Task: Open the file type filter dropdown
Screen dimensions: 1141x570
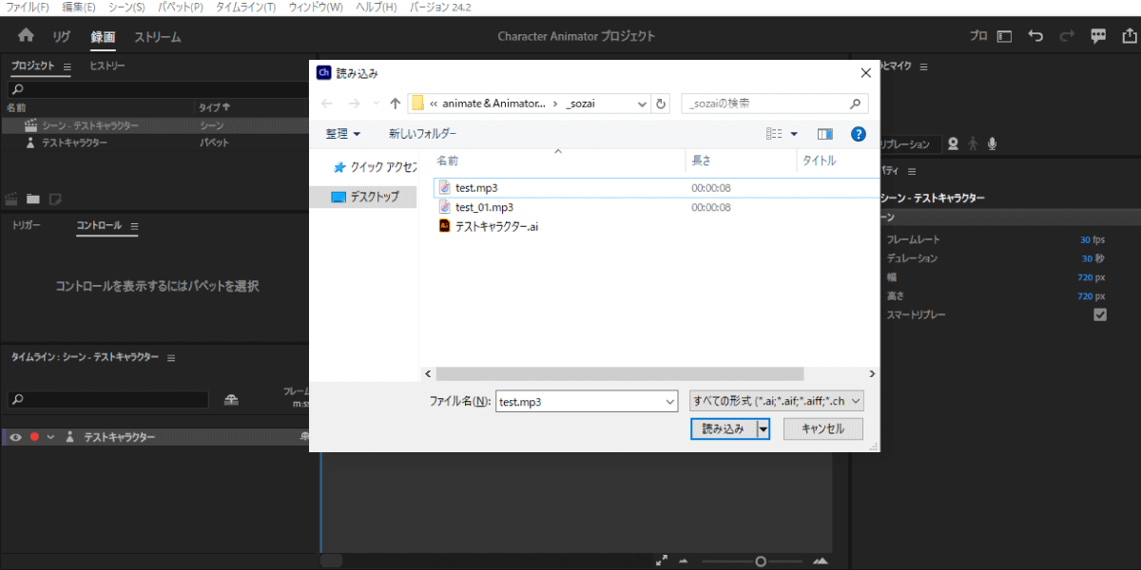Action: tap(776, 402)
